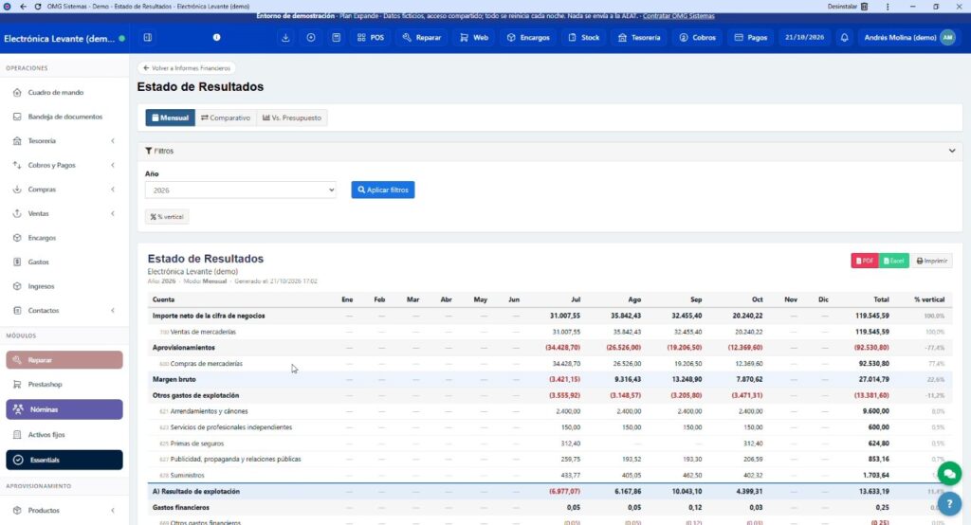The width and height of the screenshot is (971, 525).
Task: Click Arrendamientos y cánones row
Action: 550,411
